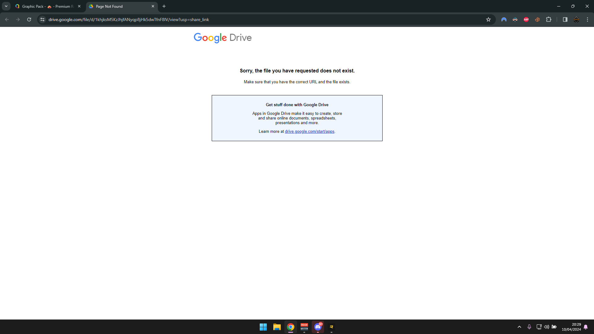Open the Extensions puzzle menu
Image resolution: width=594 pixels, height=334 pixels.
click(x=548, y=20)
